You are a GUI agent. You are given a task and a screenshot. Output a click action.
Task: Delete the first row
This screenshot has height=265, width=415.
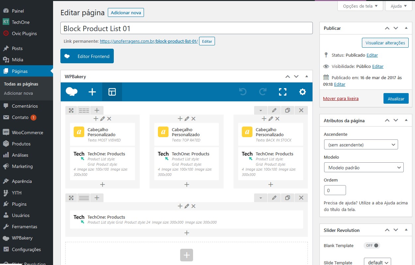(x=301, y=110)
